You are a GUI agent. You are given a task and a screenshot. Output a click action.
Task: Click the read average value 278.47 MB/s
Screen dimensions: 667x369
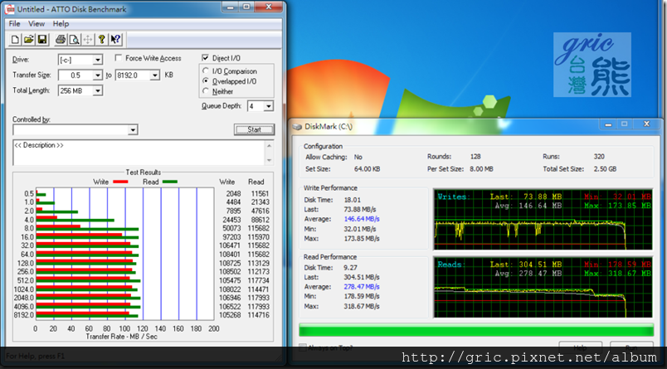[362, 287]
